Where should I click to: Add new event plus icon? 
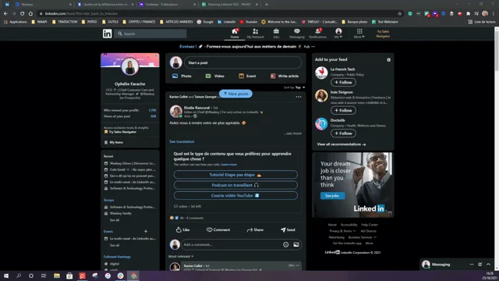tap(146, 231)
